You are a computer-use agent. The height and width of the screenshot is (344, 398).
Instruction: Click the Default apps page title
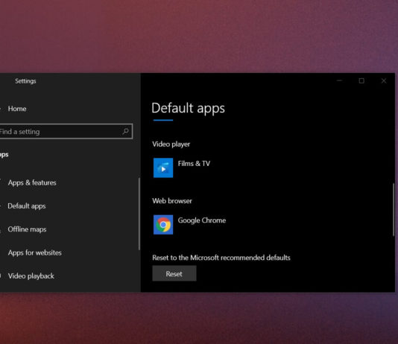188,108
